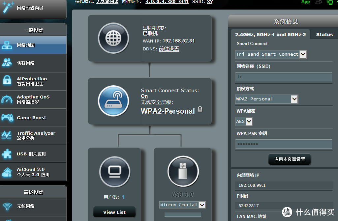Click the 应用本页面设置 apply button
The width and height of the screenshot is (338, 221).
[290, 159]
